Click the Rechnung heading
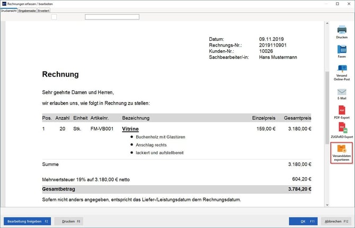Image resolution: width=355 pixels, height=228 pixels. point(60,74)
